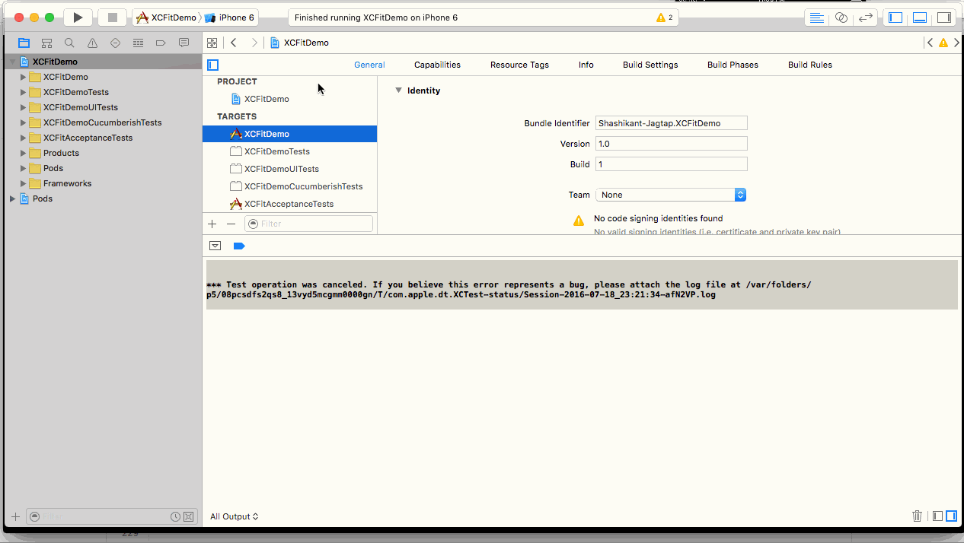Switch to the Build Phases tab
The width and height of the screenshot is (964, 543).
(733, 65)
